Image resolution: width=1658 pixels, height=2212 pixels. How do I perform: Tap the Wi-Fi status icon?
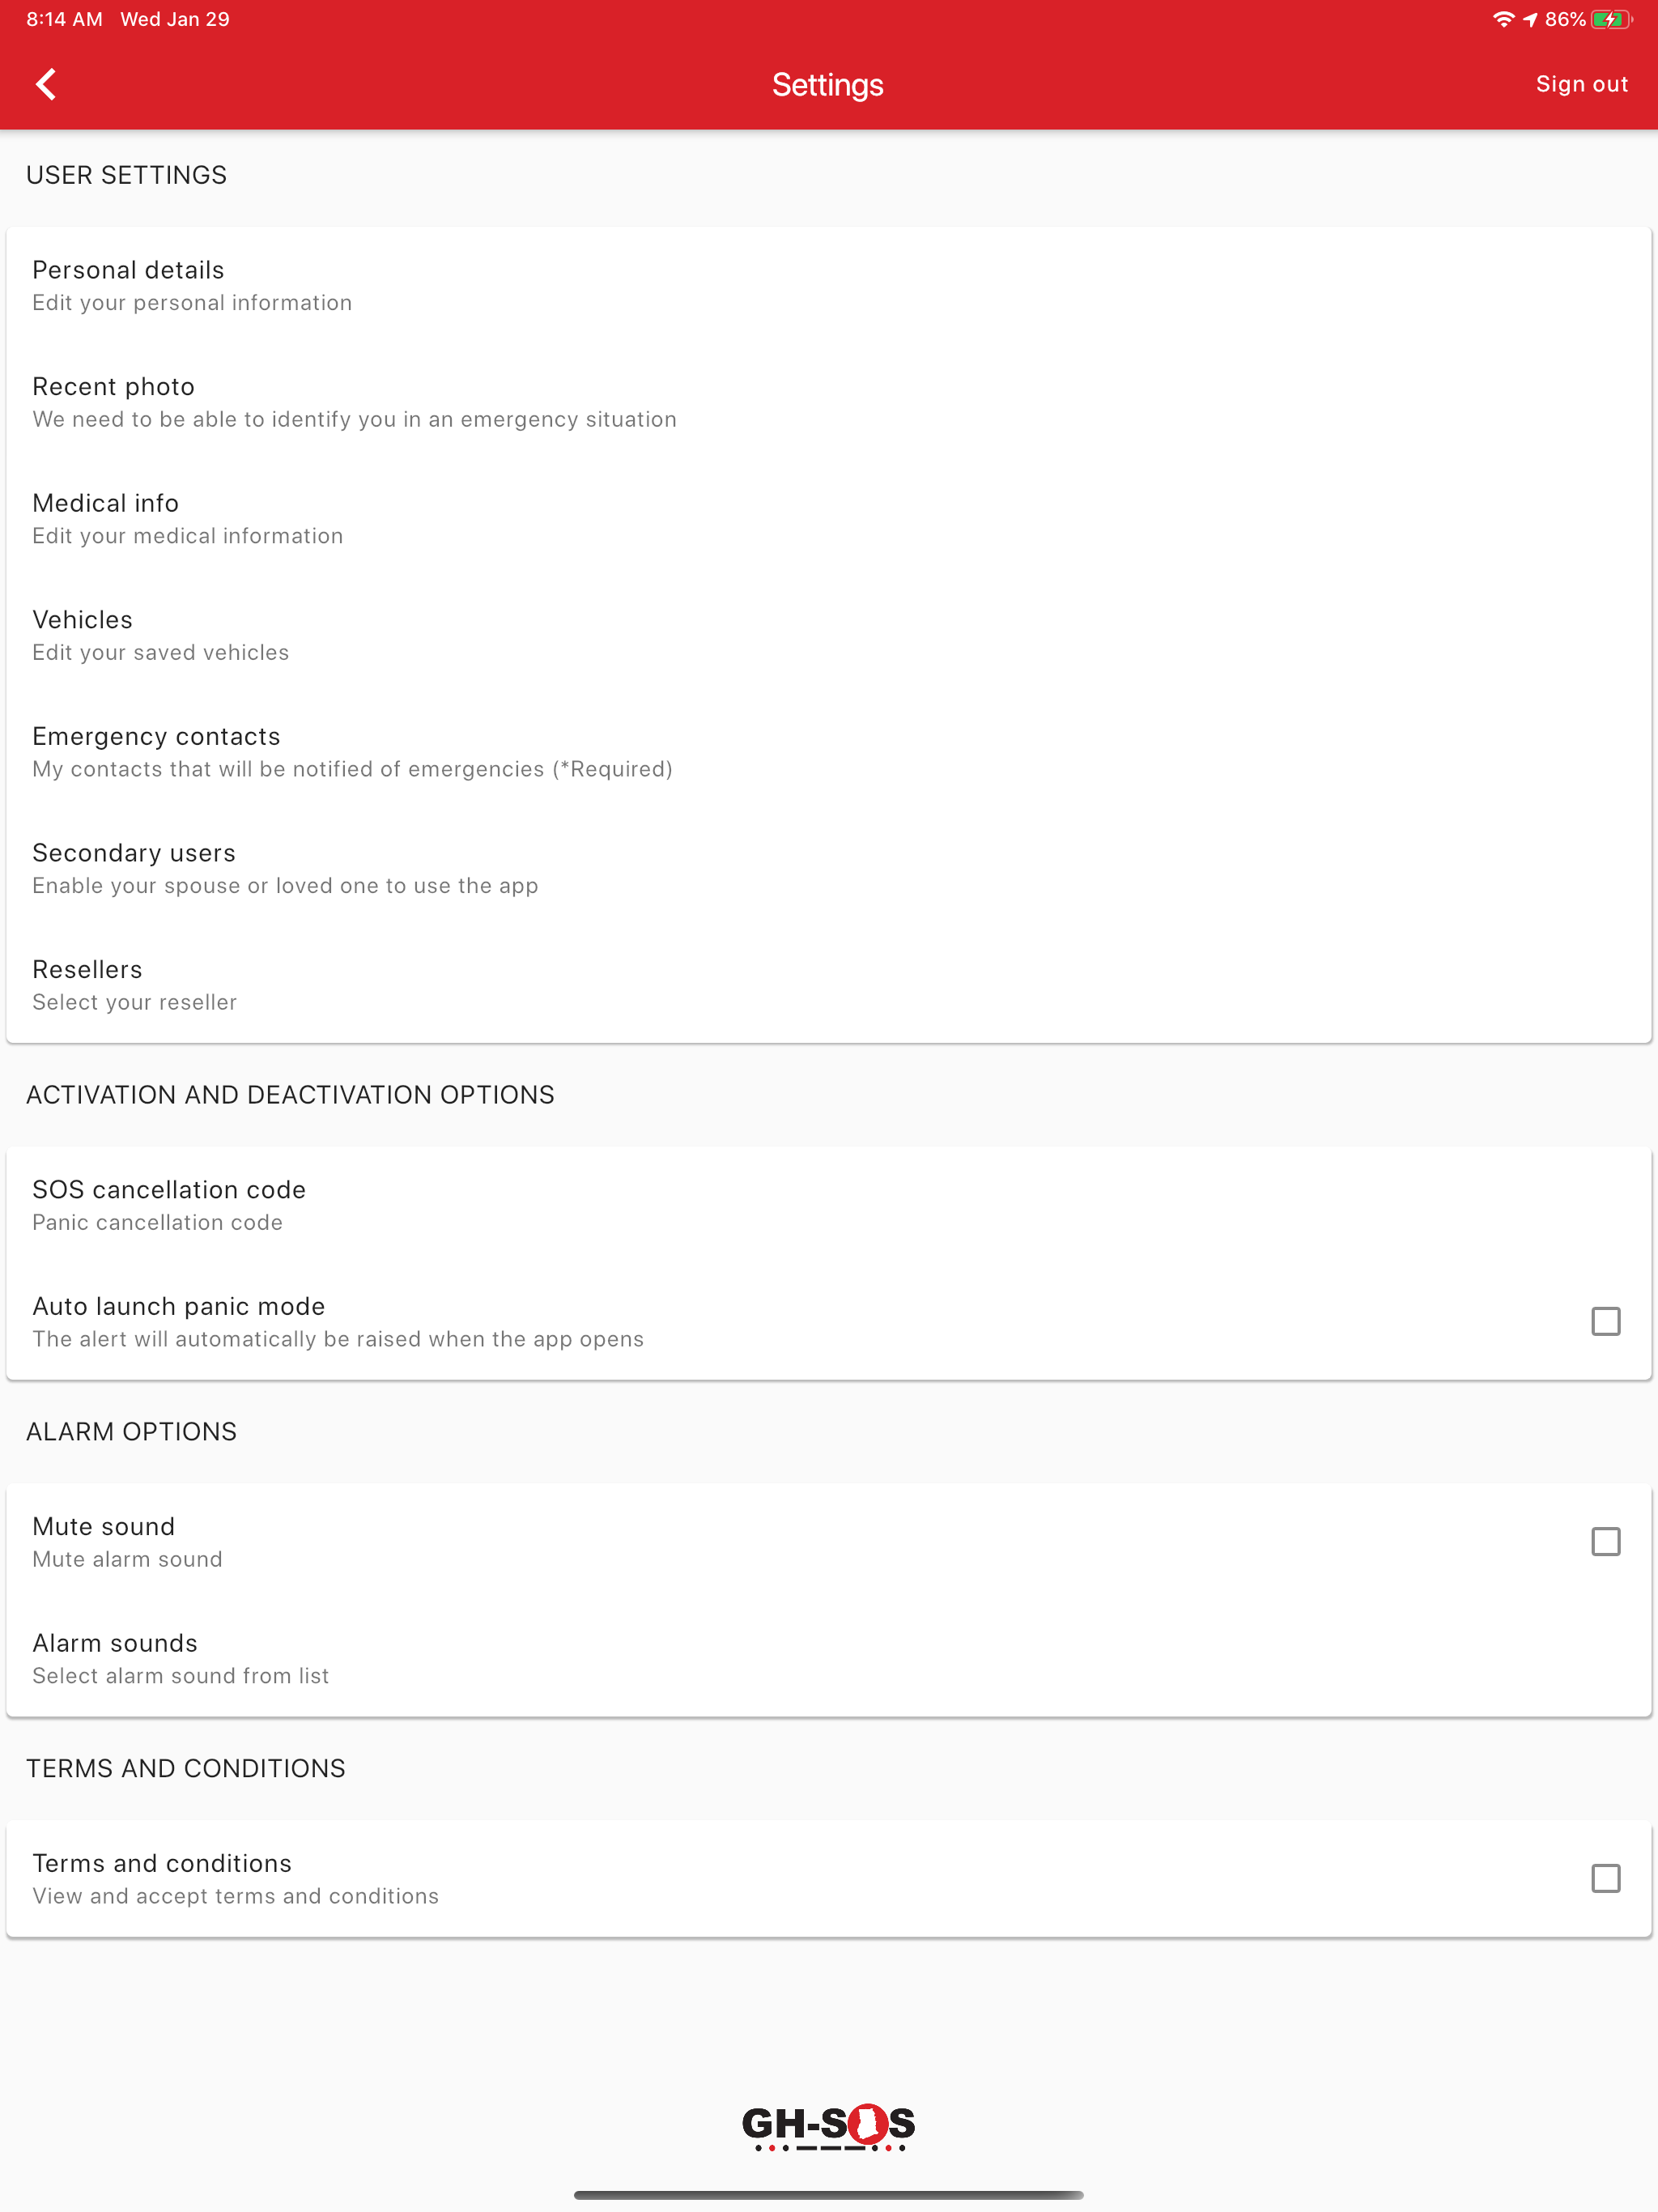1503,20
